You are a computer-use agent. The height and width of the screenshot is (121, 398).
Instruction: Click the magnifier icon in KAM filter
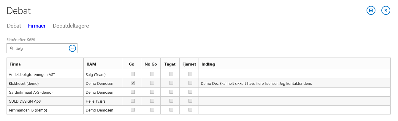(x=12, y=48)
